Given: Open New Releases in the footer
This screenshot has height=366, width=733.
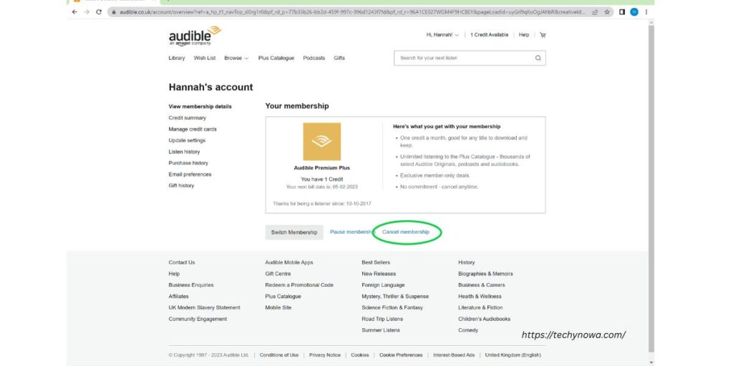Looking at the screenshot, I should (379, 274).
